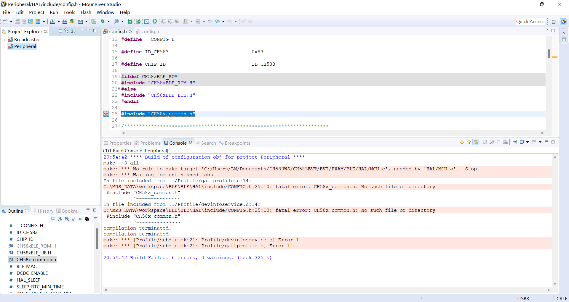
Task: Click the green layered stack toolbar icon
Action: 72,21
